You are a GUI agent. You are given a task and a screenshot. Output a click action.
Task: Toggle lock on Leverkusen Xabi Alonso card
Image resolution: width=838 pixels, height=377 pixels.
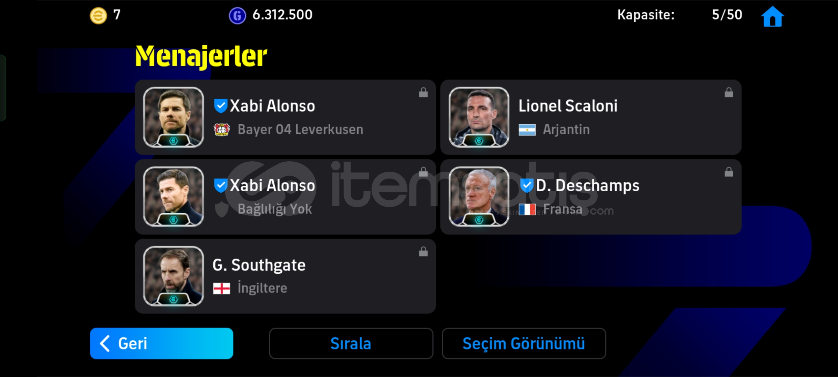tap(423, 92)
